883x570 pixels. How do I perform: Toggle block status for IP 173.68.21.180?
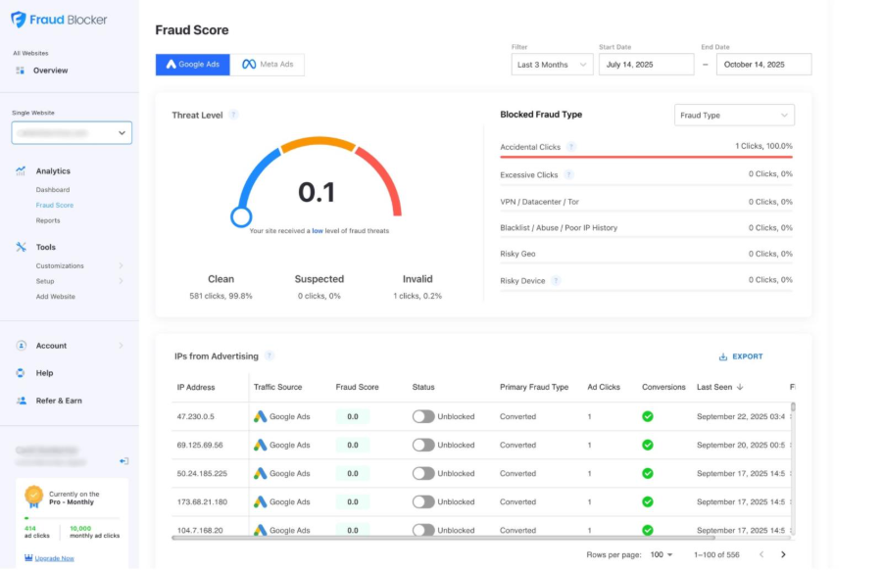(423, 501)
